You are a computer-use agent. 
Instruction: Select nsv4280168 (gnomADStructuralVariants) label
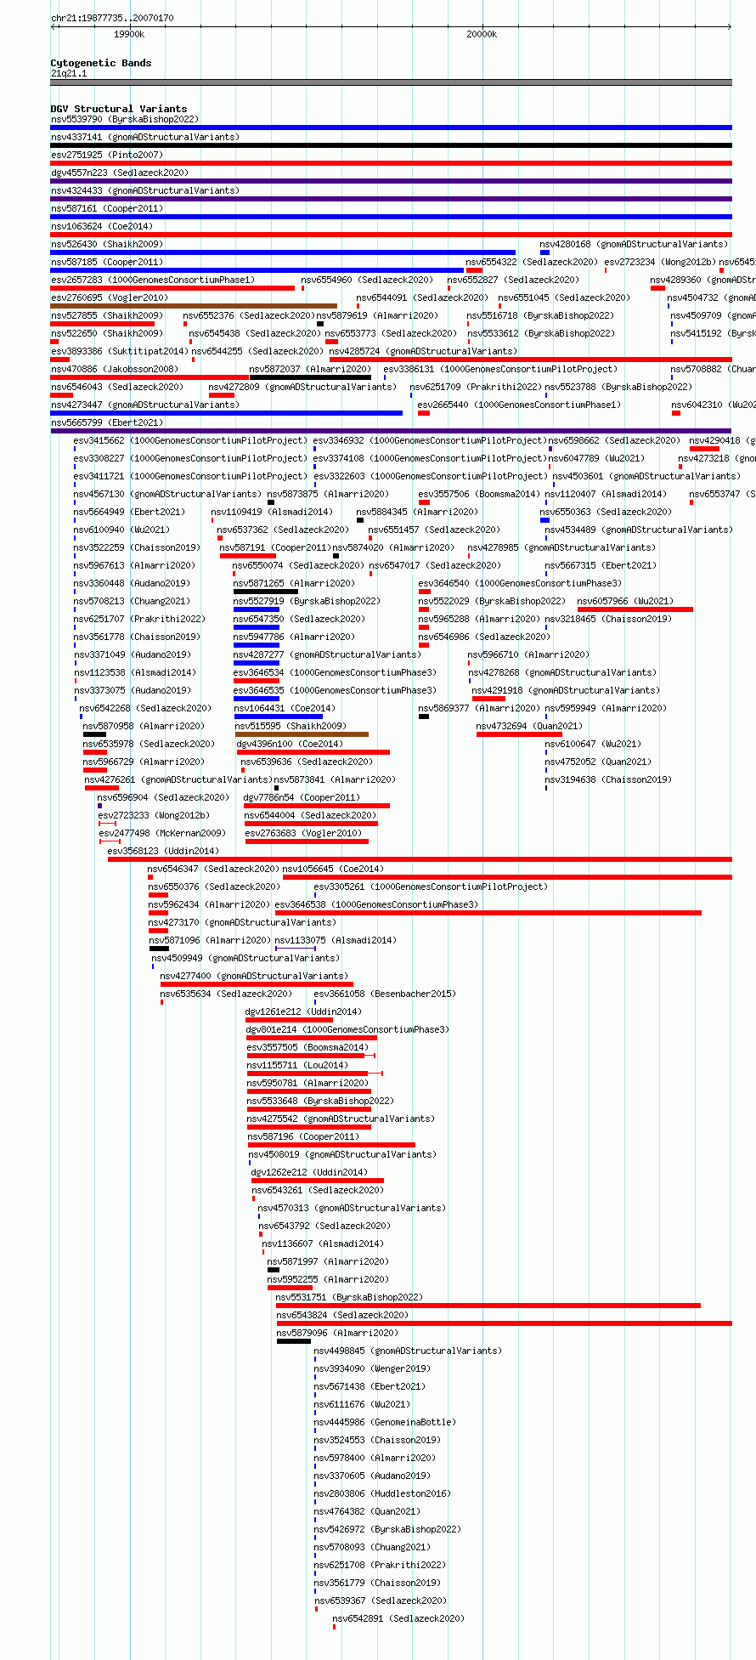tap(634, 244)
